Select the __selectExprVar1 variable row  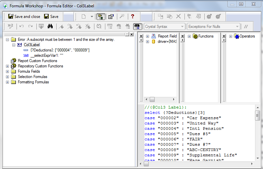(x=47, y=55)
